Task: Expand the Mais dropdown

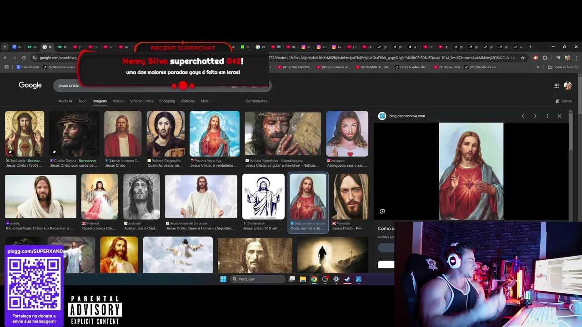Action: [206, 101]
